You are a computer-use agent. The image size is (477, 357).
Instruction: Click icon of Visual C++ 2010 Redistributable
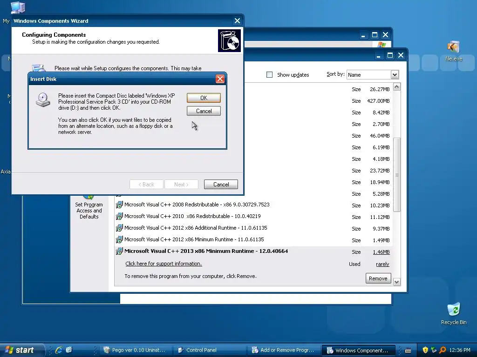point(119,216)
